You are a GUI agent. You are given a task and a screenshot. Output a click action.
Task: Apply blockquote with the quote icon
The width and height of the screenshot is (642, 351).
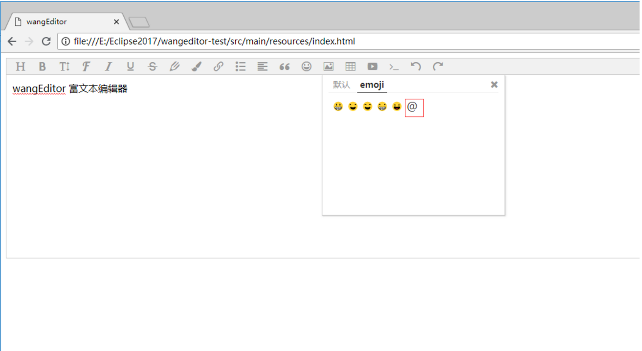tap(285, 66)
